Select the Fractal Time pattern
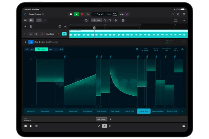This screenshot has width=209, height=139. (x=144, y=111)
